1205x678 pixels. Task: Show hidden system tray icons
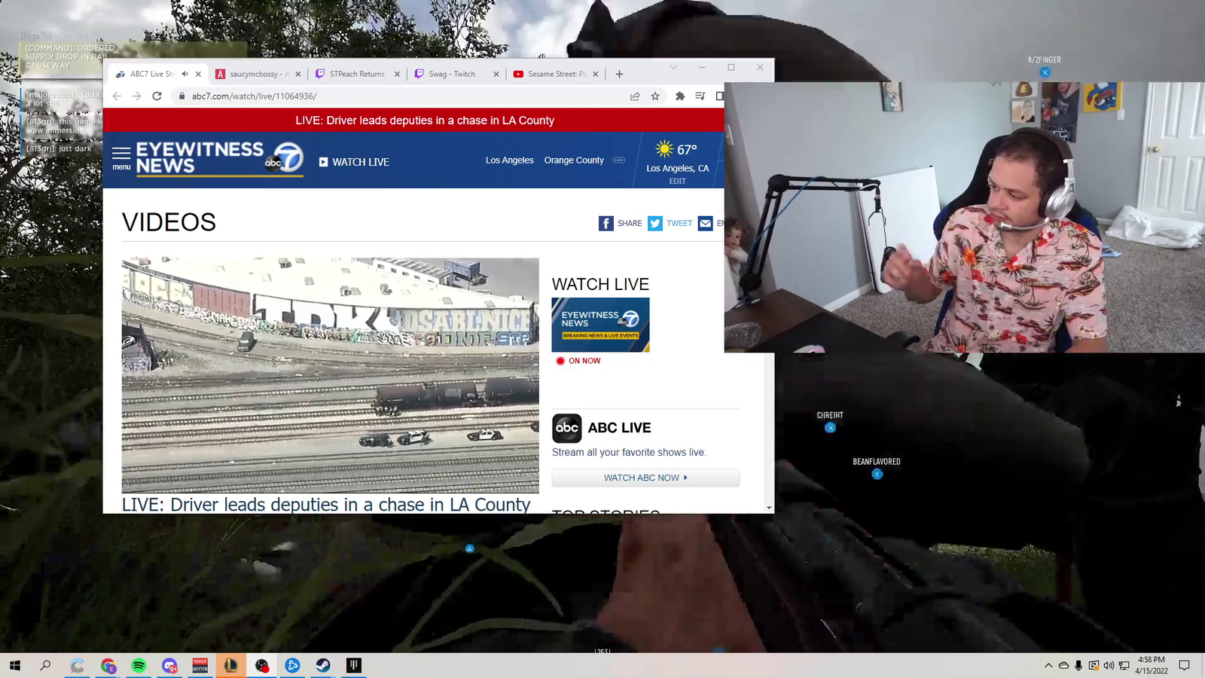click(1048, 665)
